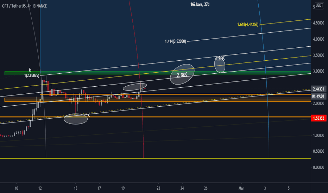Click the current price tag 2.44331

click(x=318, y=89)
